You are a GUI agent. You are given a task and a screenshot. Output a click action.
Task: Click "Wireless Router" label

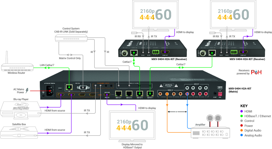(16, 73)
